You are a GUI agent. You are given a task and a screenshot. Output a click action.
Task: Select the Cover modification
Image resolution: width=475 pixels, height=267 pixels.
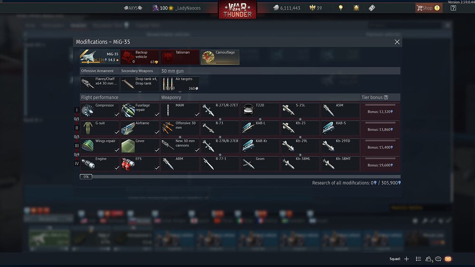pyautogui.click(x=140, y=146)
